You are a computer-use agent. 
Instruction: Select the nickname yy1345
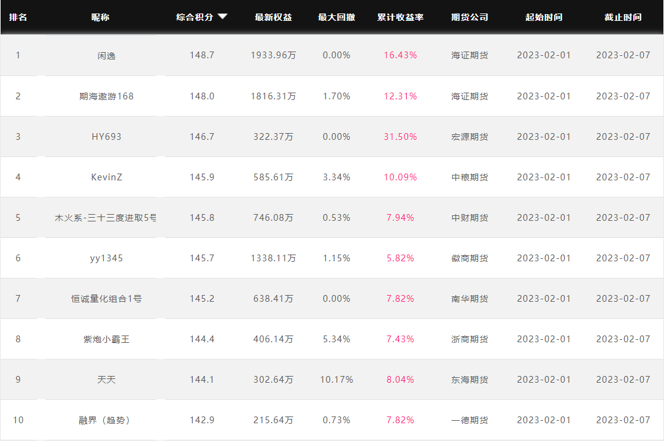coord(106,258)
